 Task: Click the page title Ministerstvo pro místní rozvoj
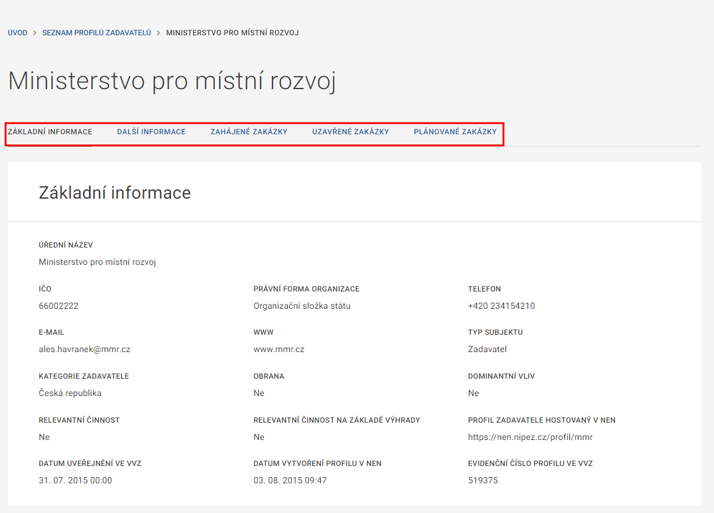pyautogui.click(x=172, y=81)
